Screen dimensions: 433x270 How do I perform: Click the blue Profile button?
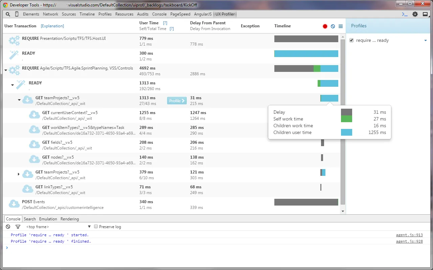coord(177,101)
